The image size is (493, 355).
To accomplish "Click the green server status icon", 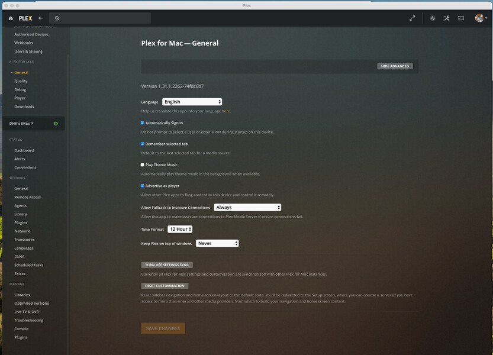I will coord(56,124).
